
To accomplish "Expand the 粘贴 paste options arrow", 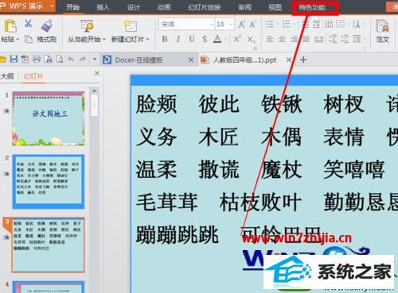I will click(x=18, y=40).
